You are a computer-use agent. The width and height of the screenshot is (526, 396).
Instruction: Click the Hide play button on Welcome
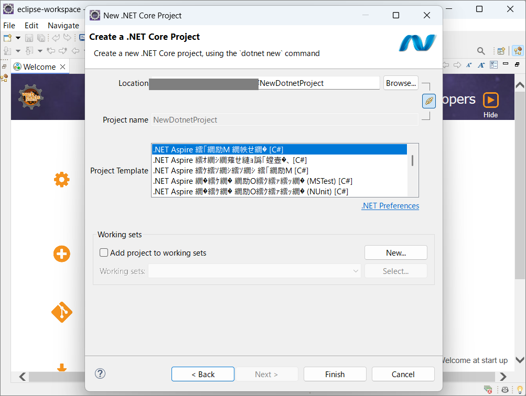(x=491, y=100)
